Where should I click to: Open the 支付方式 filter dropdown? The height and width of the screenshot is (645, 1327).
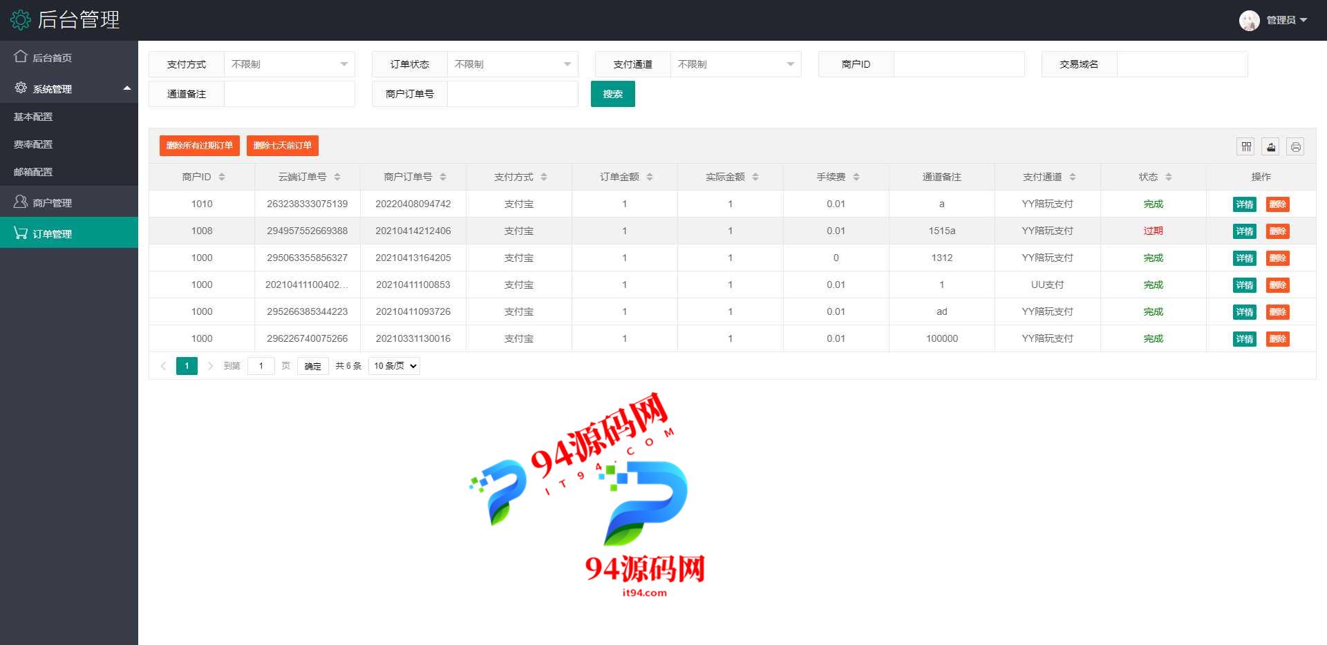pyautogui.click(x=289, y=64)
